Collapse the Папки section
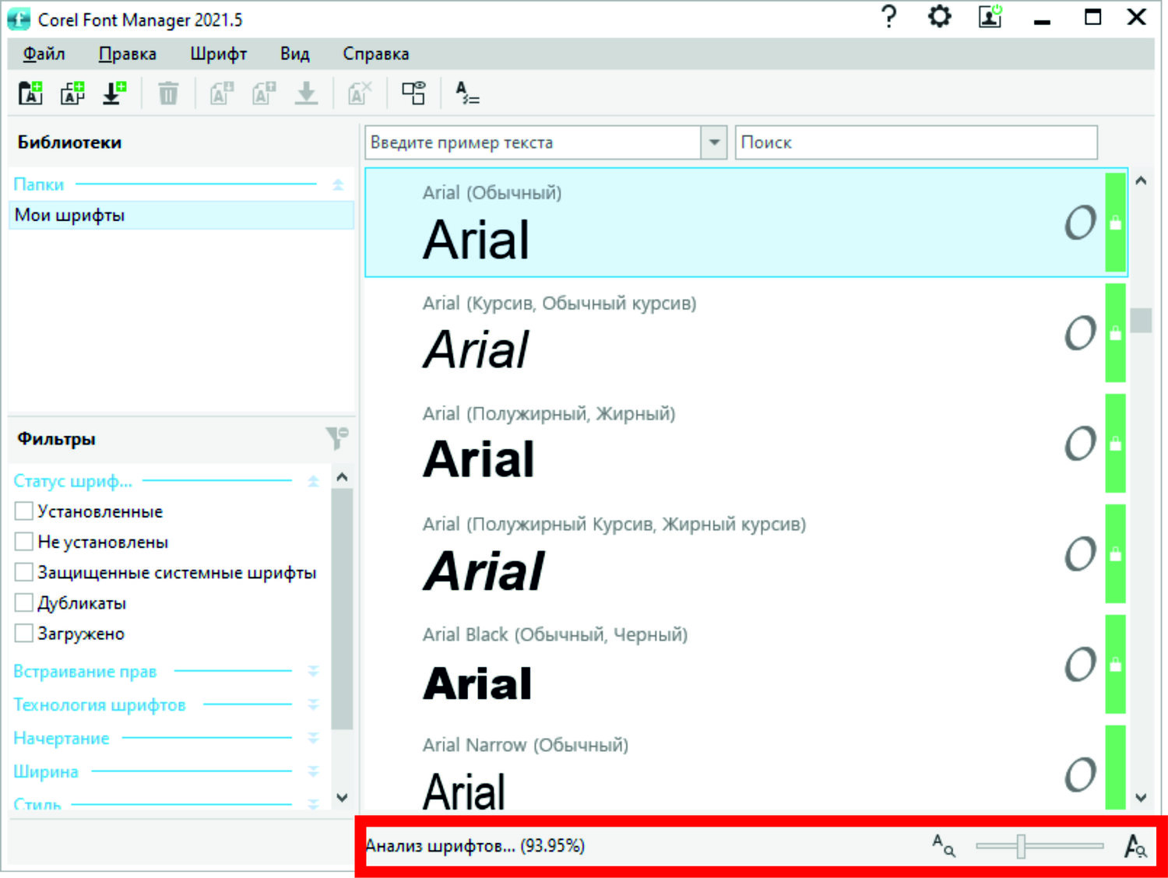 point(337,184)
